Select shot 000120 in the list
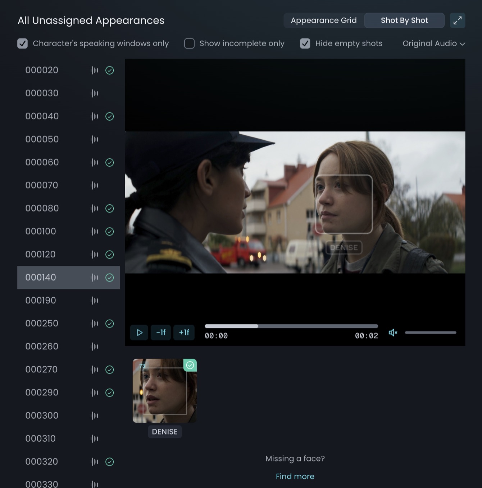 [68, 255]
